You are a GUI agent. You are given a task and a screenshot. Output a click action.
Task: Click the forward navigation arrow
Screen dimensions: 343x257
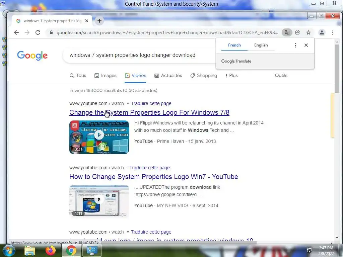(27, 32)
